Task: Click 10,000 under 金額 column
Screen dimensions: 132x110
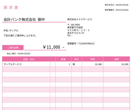Action: pyautogui.click(x=116, y=64)
